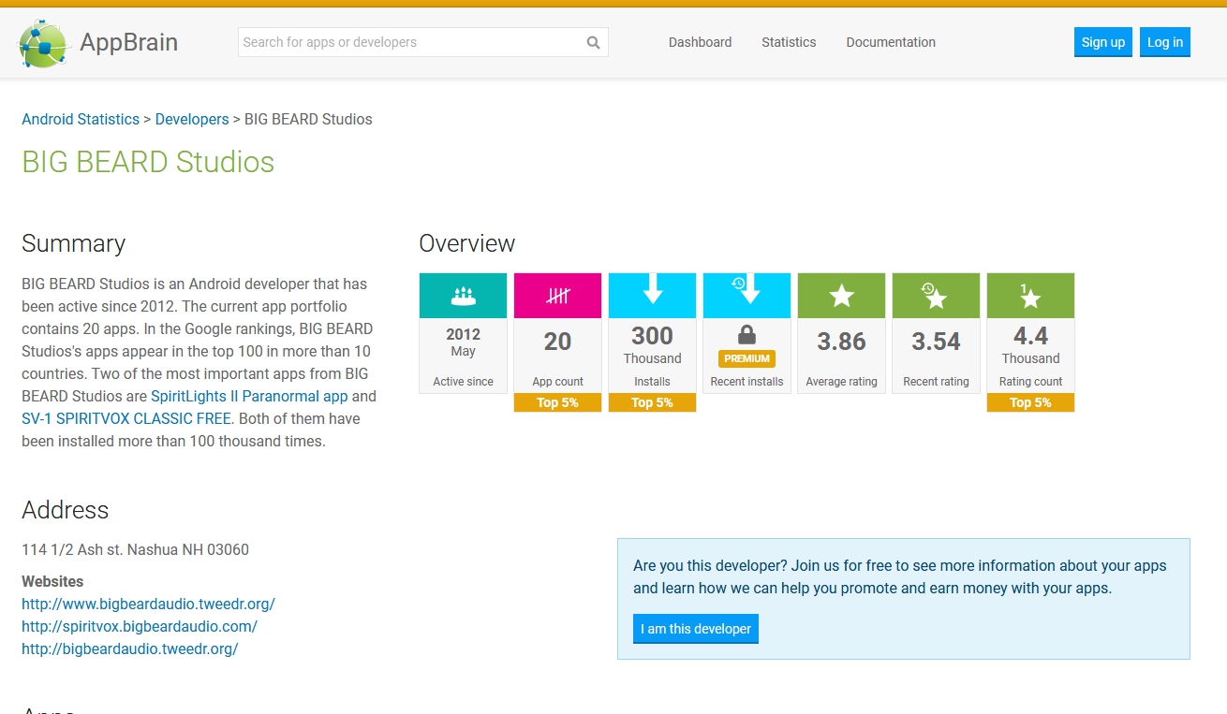Open the Statistics menu item

(x=789, y=42)
